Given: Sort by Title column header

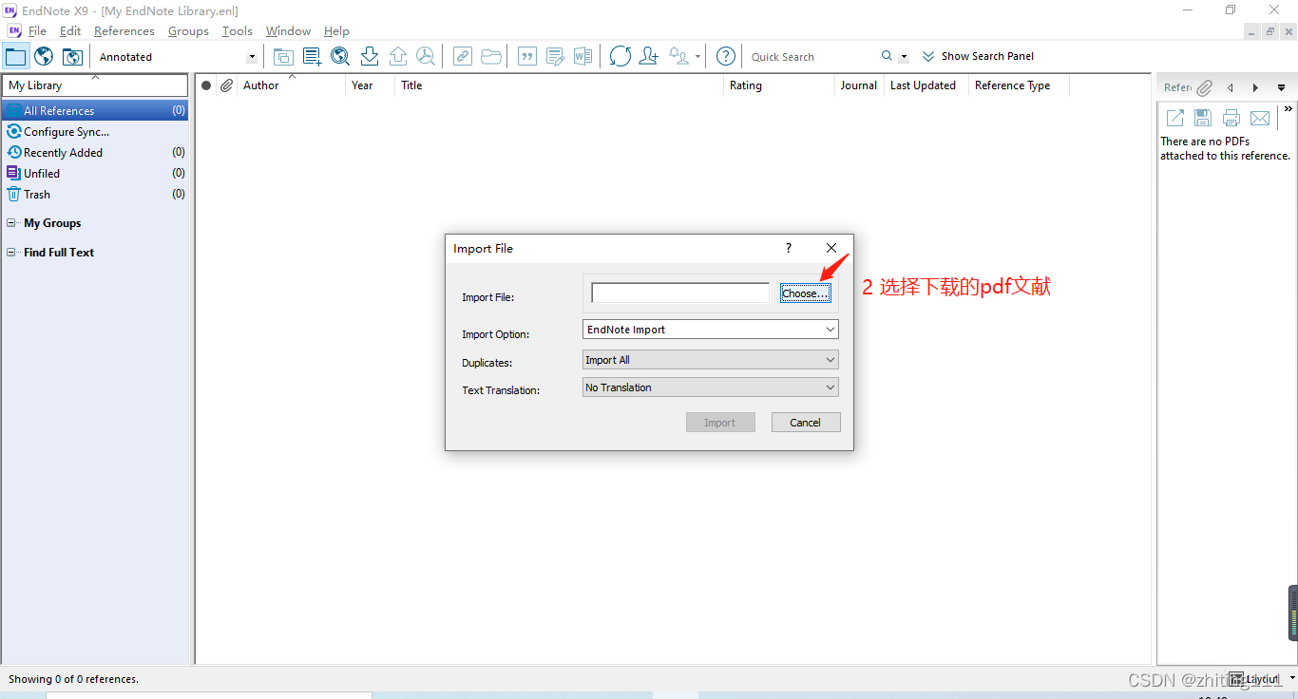Looking at the screenshot, I should point(559,85).
